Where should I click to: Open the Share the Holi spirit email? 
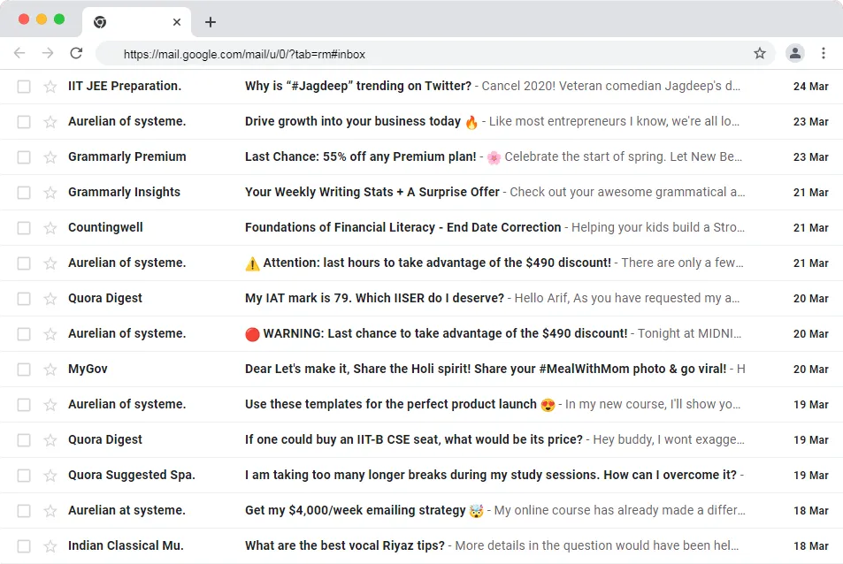486,369
